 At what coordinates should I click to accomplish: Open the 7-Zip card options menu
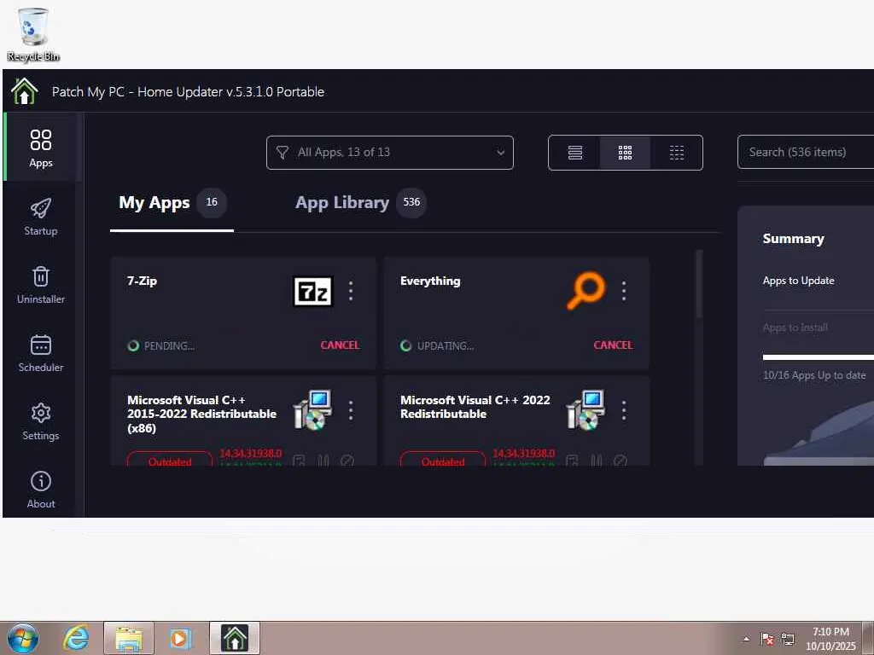click(x=351, y=291)
